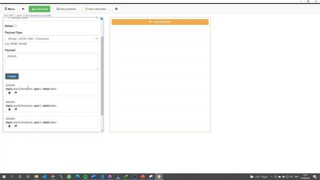Open Spotify from the taskbar
The height and width of the screenshot is (180, 320).
pyautogui.click(x=85, y=176)
